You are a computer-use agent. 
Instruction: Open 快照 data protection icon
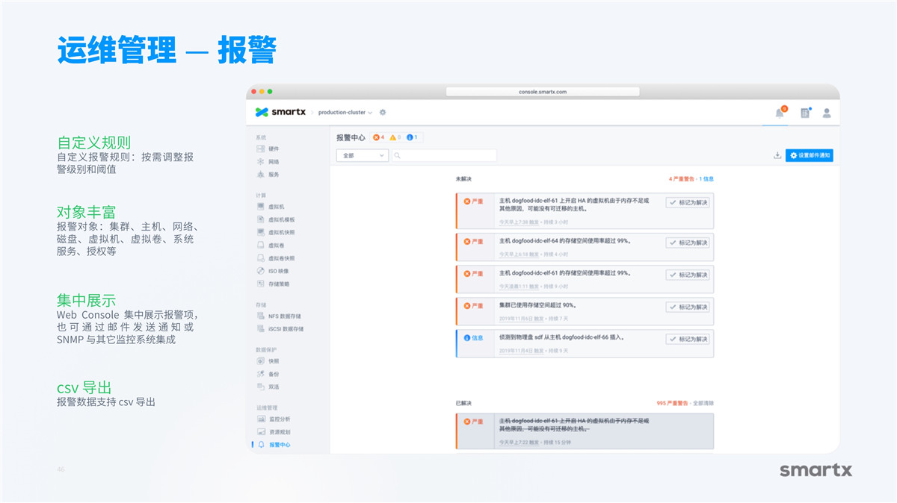[261, 361]
